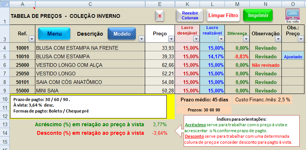
Task: Select row 5 header
Action: (5, 56)
